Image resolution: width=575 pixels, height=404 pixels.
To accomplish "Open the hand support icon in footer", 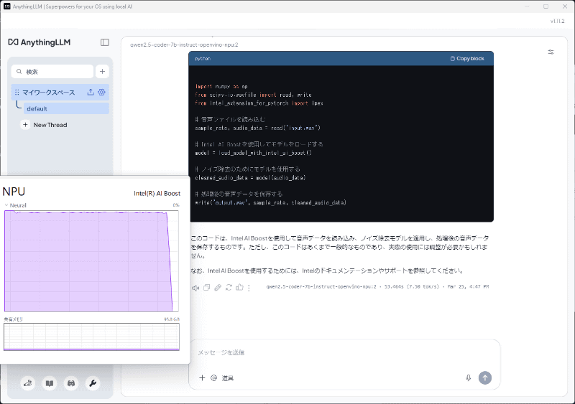I will click(28, 383).
